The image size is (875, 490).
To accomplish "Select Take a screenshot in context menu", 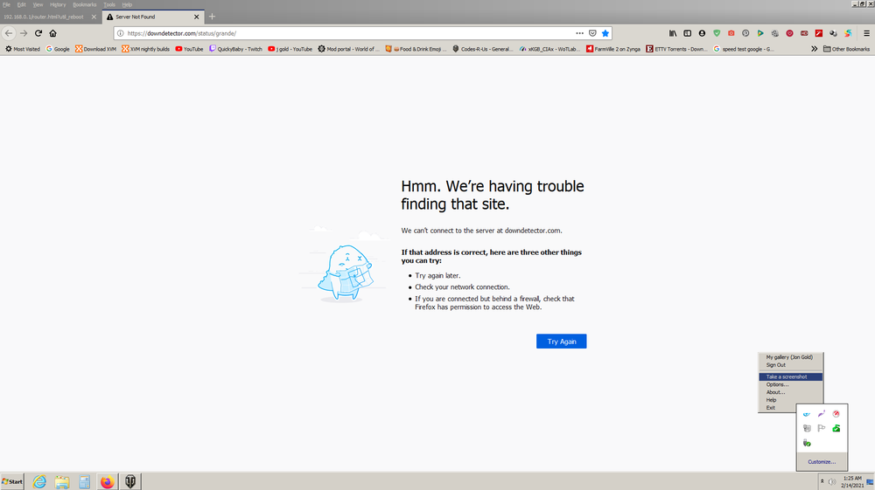I will coord(790,377).
